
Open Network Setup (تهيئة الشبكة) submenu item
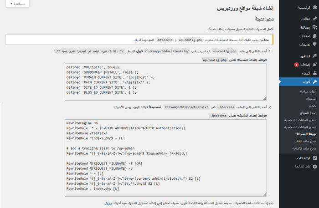point(300,134)
